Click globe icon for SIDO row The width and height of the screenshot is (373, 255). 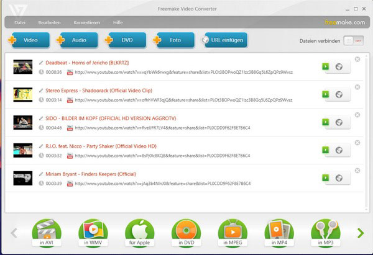(x=339, y=122)
